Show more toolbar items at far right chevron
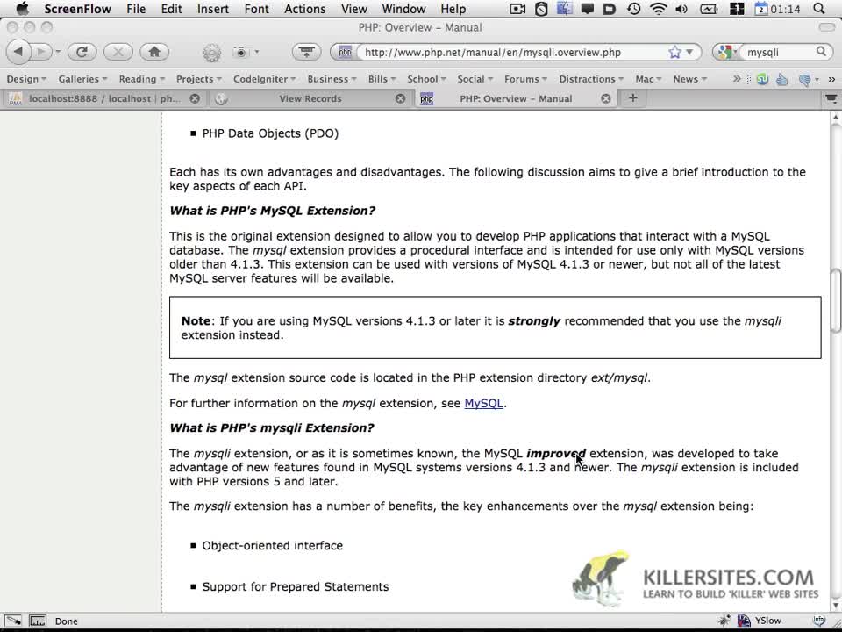 831,79
